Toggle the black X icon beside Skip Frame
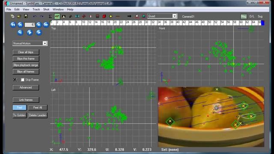Viewport: 274px width, 154px height. [15, 80]
